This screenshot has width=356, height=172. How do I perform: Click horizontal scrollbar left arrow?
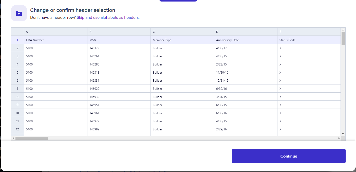tap(13, 138)
